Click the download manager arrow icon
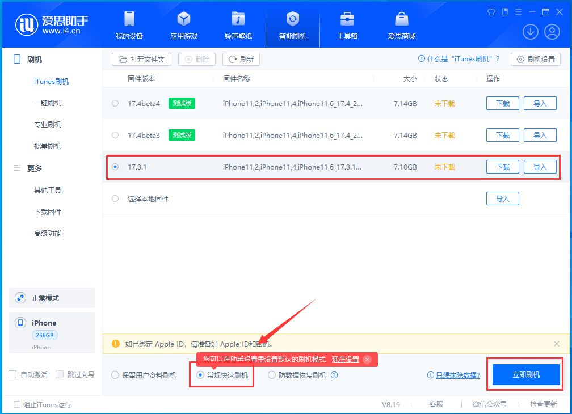 point(531,32)
